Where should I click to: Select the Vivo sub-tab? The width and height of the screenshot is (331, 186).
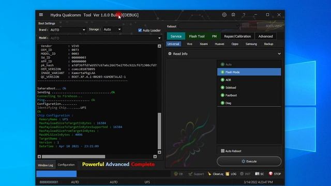click(190, 44)
